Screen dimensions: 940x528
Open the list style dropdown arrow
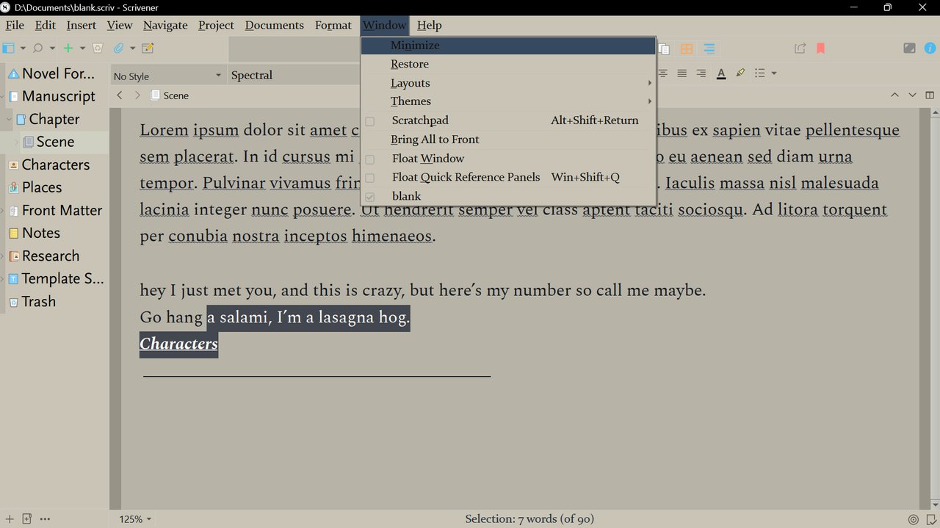click(774, 73)
